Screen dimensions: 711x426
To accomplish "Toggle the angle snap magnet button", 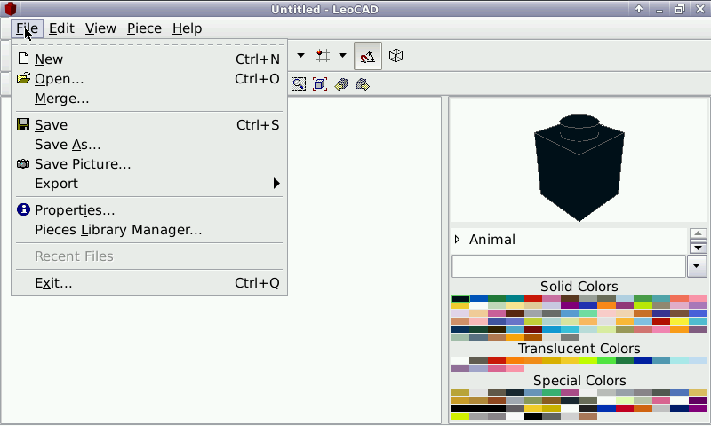I will click(368, 56).
